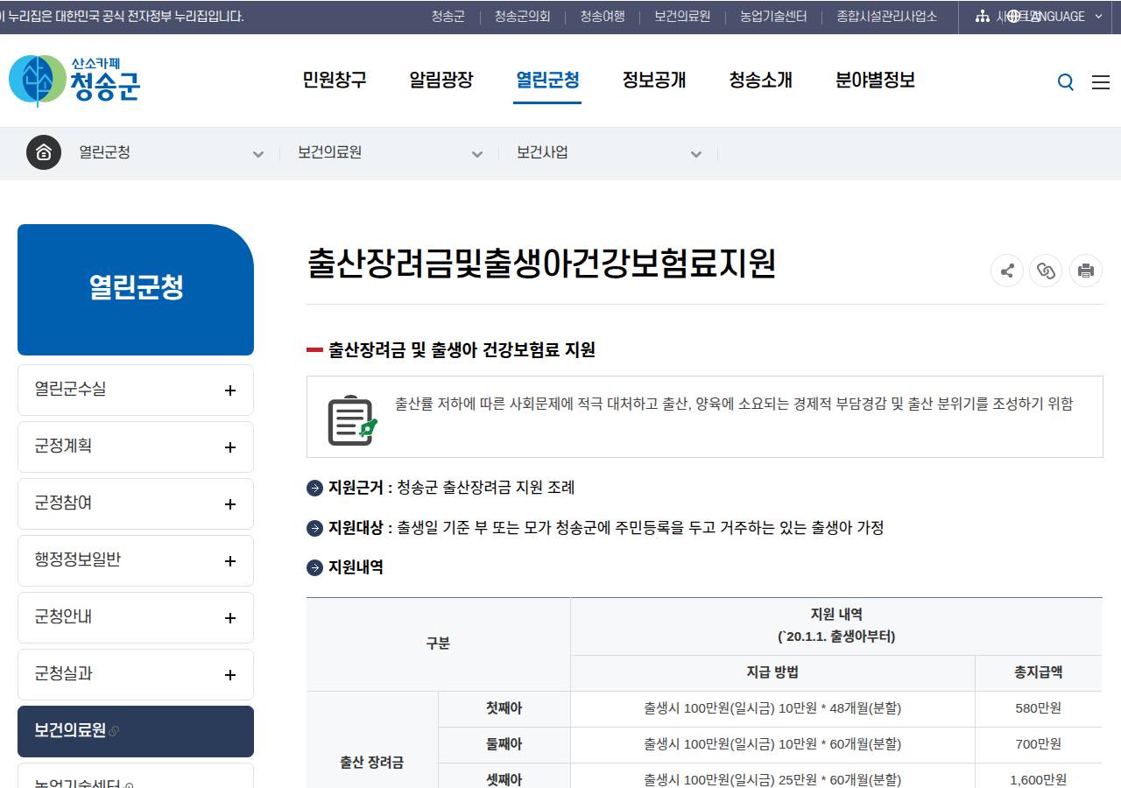Print the page with printer icon
The image size is (1121, 788).
(1086, 271)
